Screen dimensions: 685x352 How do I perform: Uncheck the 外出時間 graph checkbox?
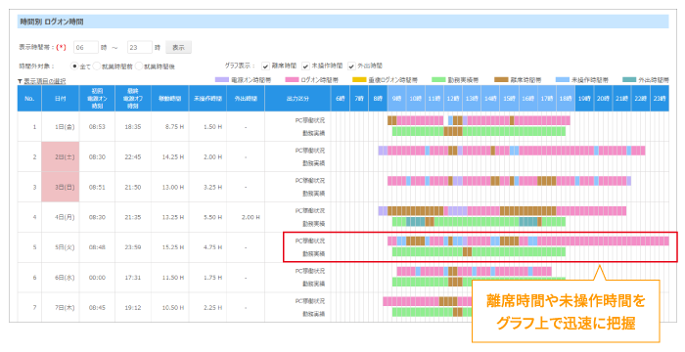(351, 66)
